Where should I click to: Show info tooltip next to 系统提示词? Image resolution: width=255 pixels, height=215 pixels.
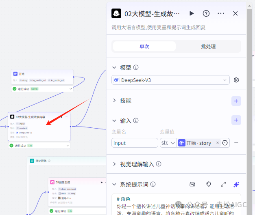tap(153, 184)
